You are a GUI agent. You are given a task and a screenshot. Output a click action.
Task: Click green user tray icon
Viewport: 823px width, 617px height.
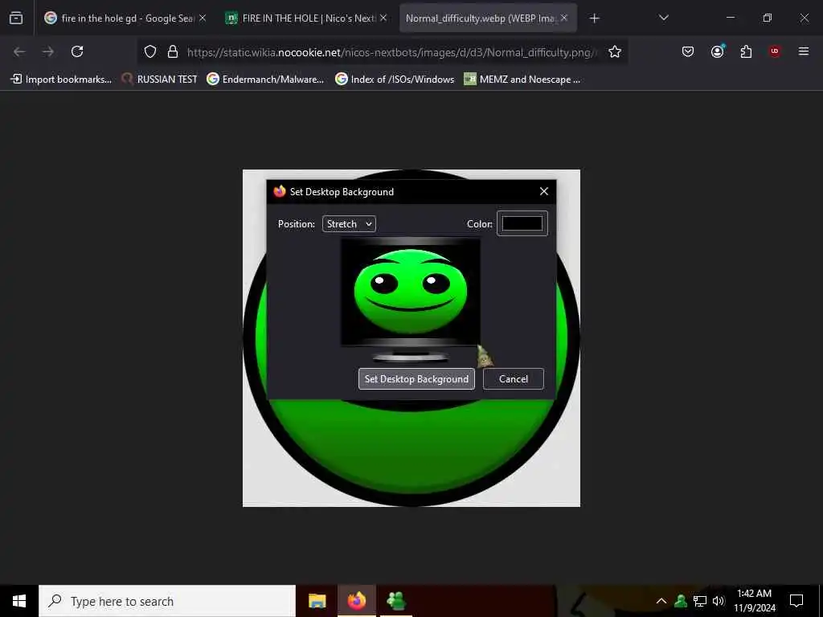681,601
